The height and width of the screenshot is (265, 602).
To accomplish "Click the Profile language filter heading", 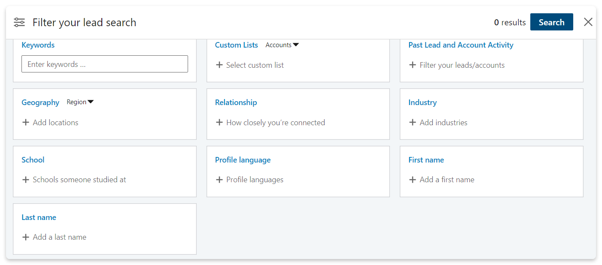I will pos(243,160).
